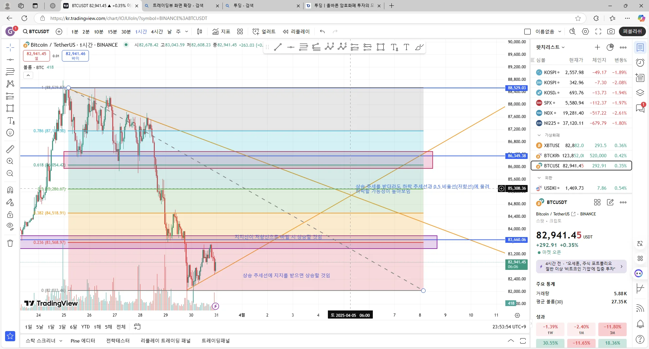Viewport: 649px width, 349px height.
Task: Click the undo arrow
Action: tap(322, 31)
